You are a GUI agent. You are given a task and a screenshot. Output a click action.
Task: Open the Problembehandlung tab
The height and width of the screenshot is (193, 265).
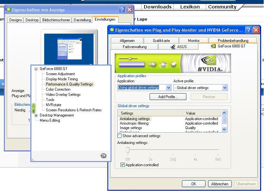[233, 41]
